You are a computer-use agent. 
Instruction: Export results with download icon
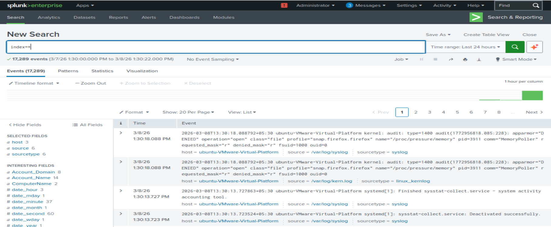click(x=479, y=59)
